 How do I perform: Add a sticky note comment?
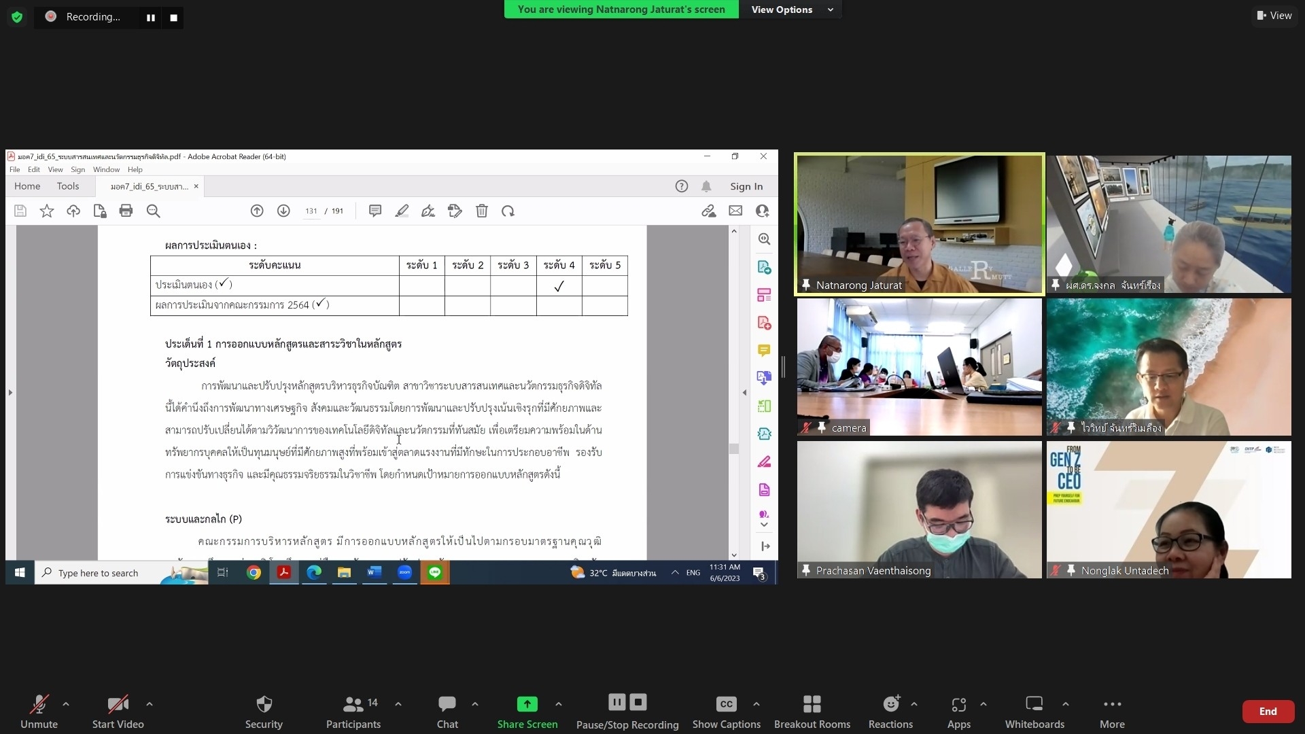[375, 211]
